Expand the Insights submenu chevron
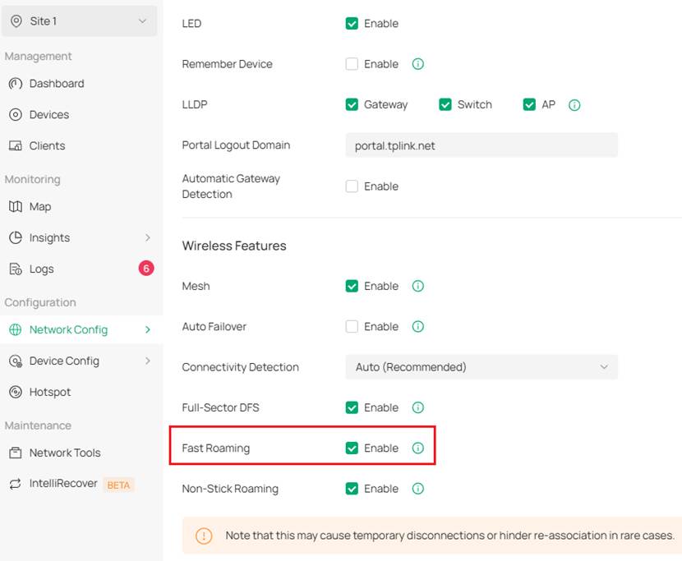The image size is (682, 561). (x=148, y=237)
